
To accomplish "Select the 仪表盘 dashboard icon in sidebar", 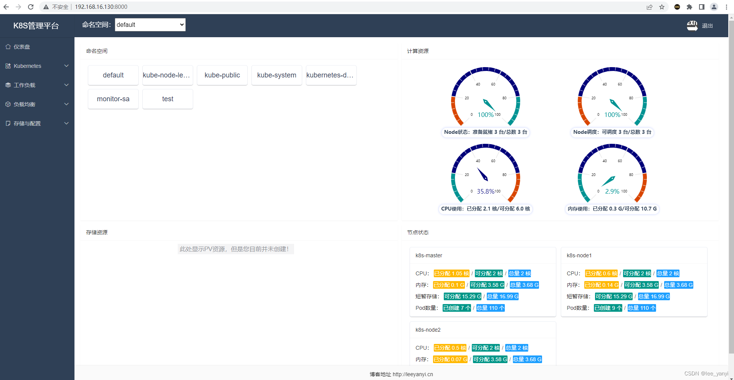I will pos(8,46).
